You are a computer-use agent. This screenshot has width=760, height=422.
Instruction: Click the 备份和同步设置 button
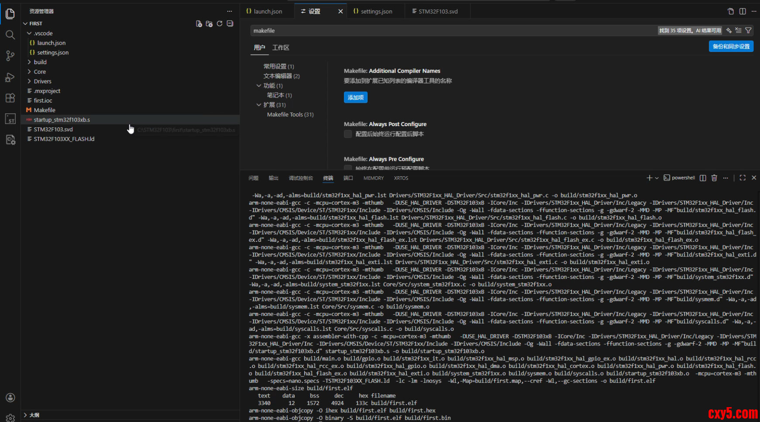[731, 46]
